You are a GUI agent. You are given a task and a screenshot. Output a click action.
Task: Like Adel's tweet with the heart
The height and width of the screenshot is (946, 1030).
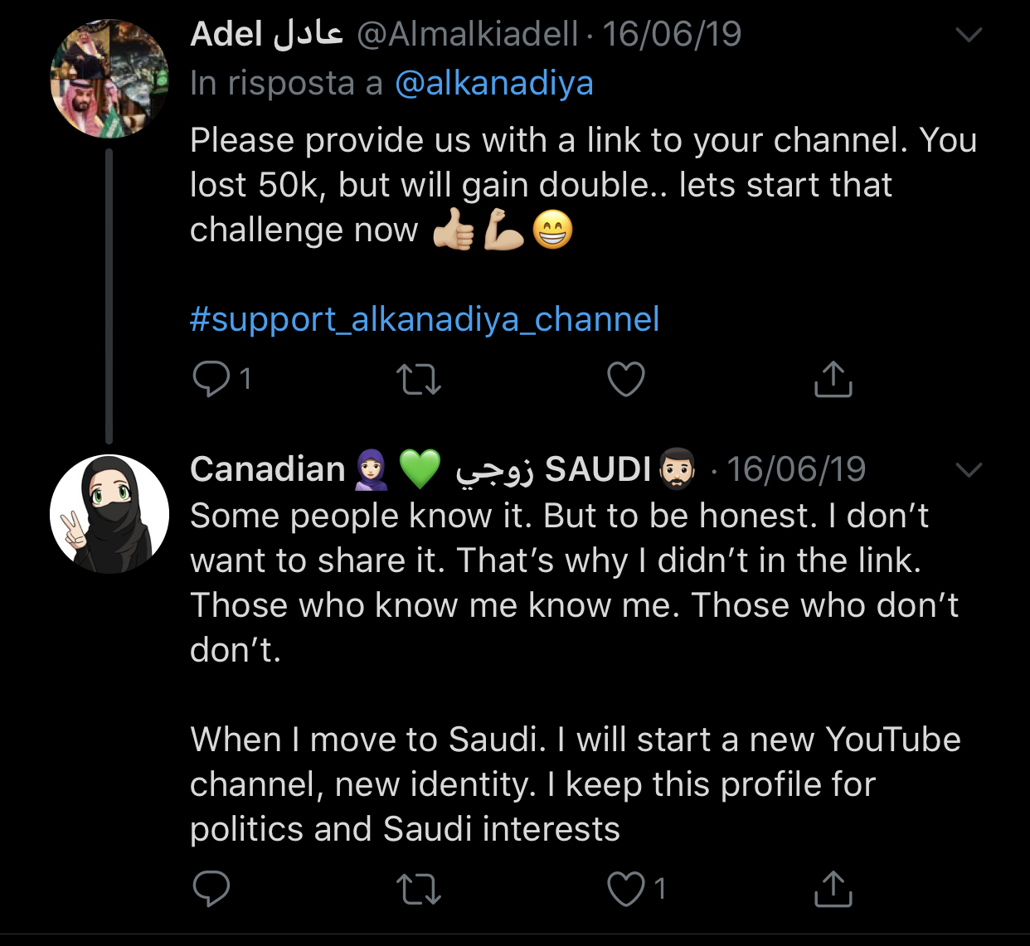(626, 380)
